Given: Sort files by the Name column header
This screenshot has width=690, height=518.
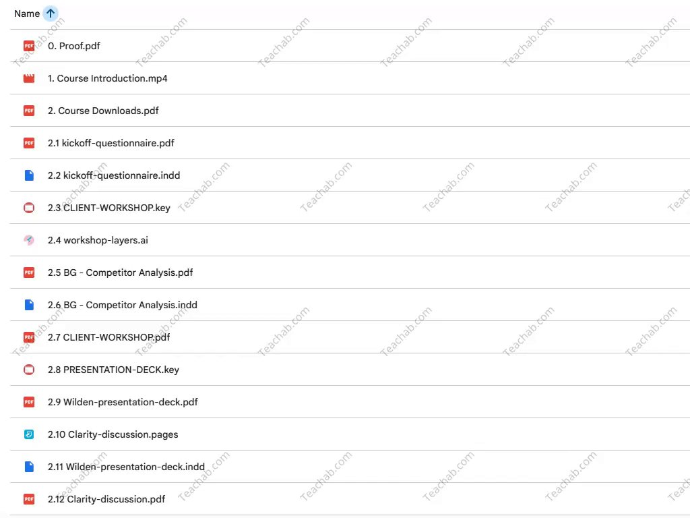Looking at the screenshot, I should 27,13.
